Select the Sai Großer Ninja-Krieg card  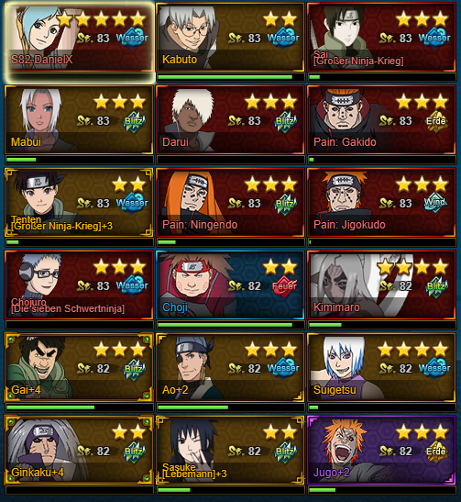click(x=381, y=37)
